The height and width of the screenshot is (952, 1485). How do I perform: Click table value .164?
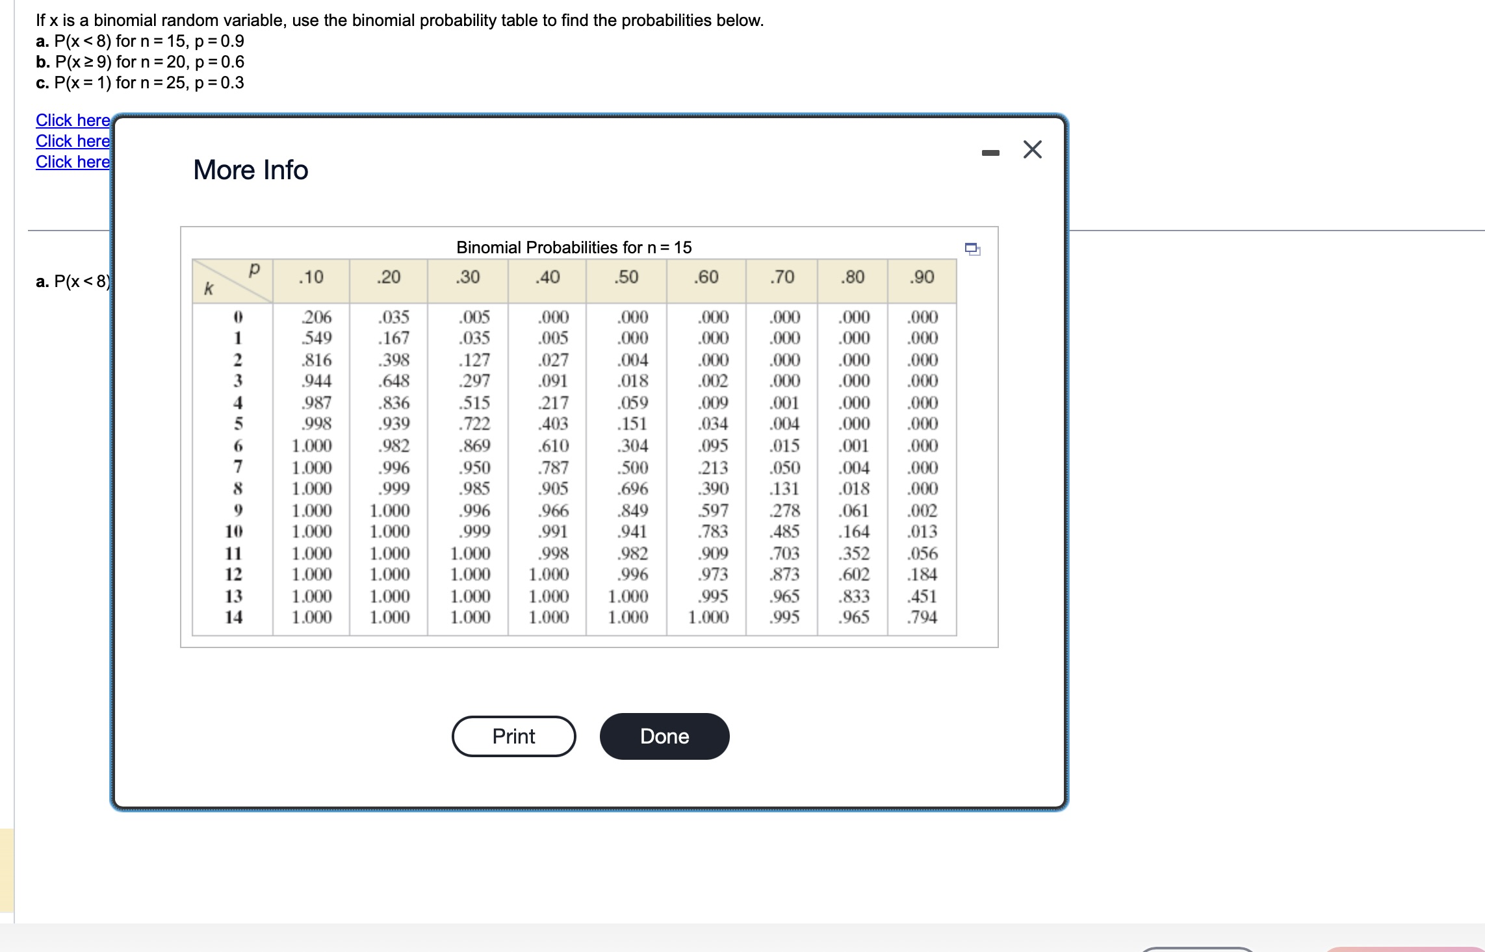[x=854, y=531]
